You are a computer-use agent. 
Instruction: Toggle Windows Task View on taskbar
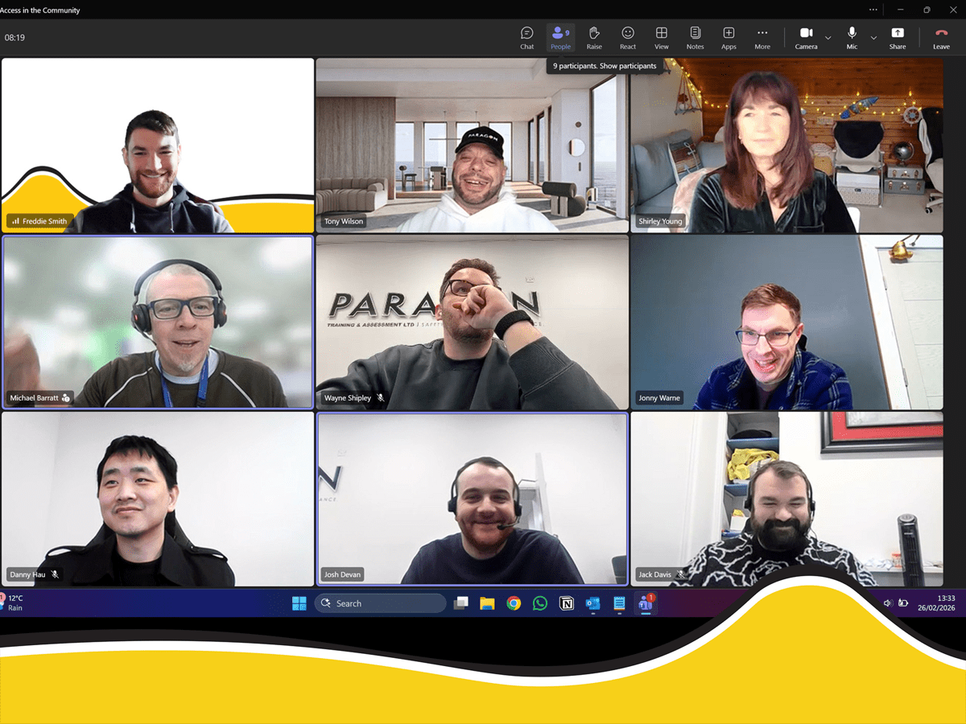(461, 603)
